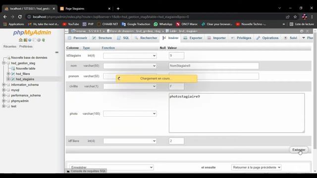Go back with browser back arrow
317x178 pixels.
pyautogui.click(x=5, y=17)
